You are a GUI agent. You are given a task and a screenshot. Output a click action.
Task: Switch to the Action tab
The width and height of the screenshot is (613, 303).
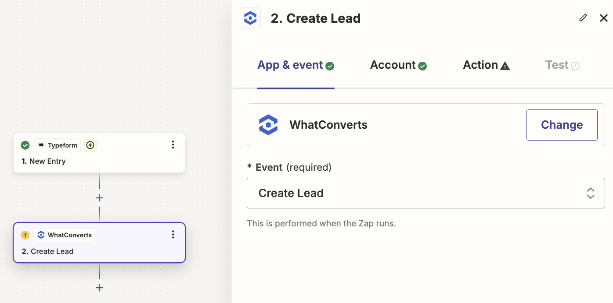click(x=487, y=65)
